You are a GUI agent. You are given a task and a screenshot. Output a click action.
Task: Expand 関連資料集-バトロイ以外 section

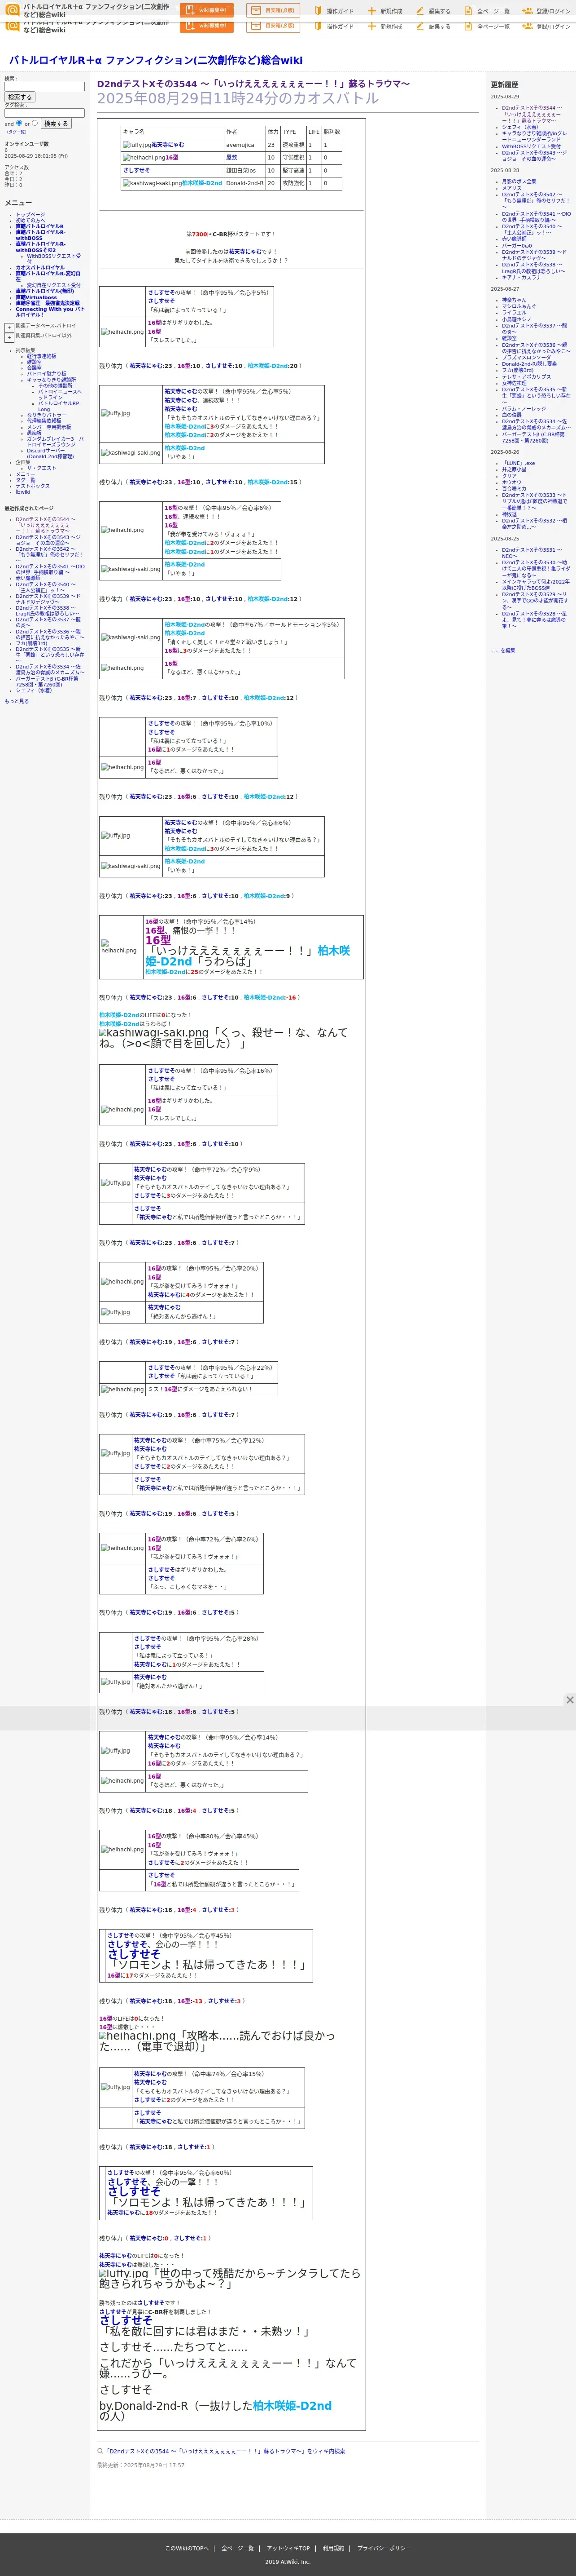coord(9,337)
